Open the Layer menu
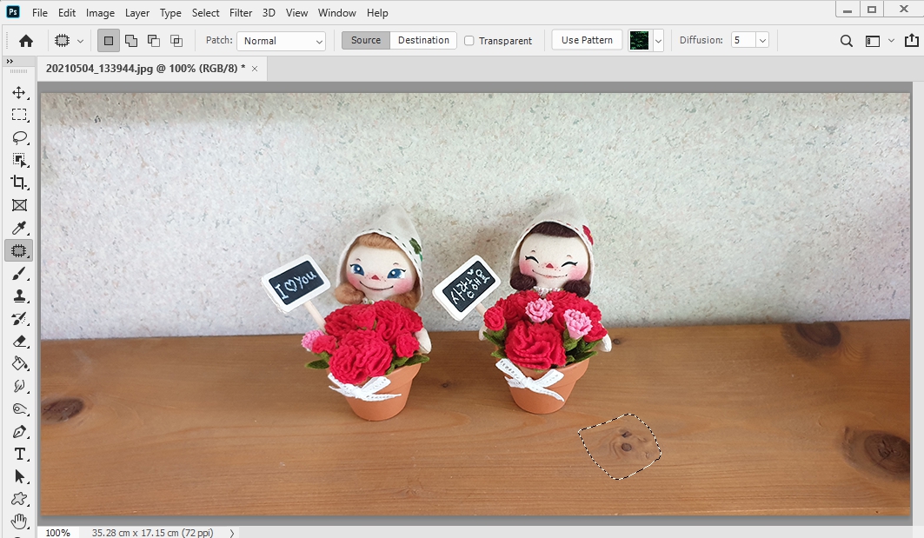 [136, 12]
